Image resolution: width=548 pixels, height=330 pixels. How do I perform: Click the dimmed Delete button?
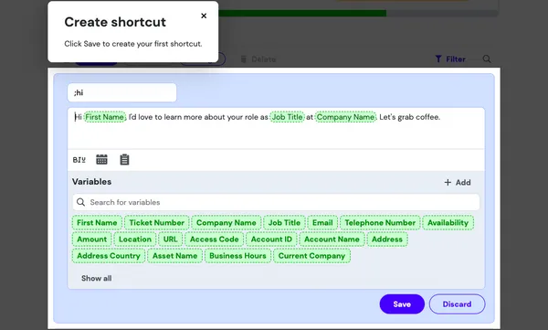[x=258, y=59]
